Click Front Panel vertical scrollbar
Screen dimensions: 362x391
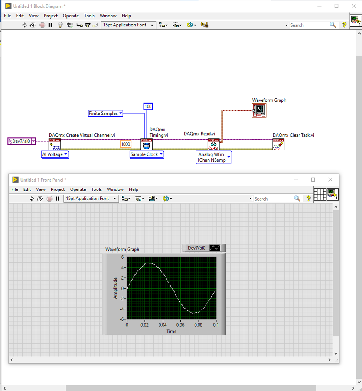click(x=336, y=273)
